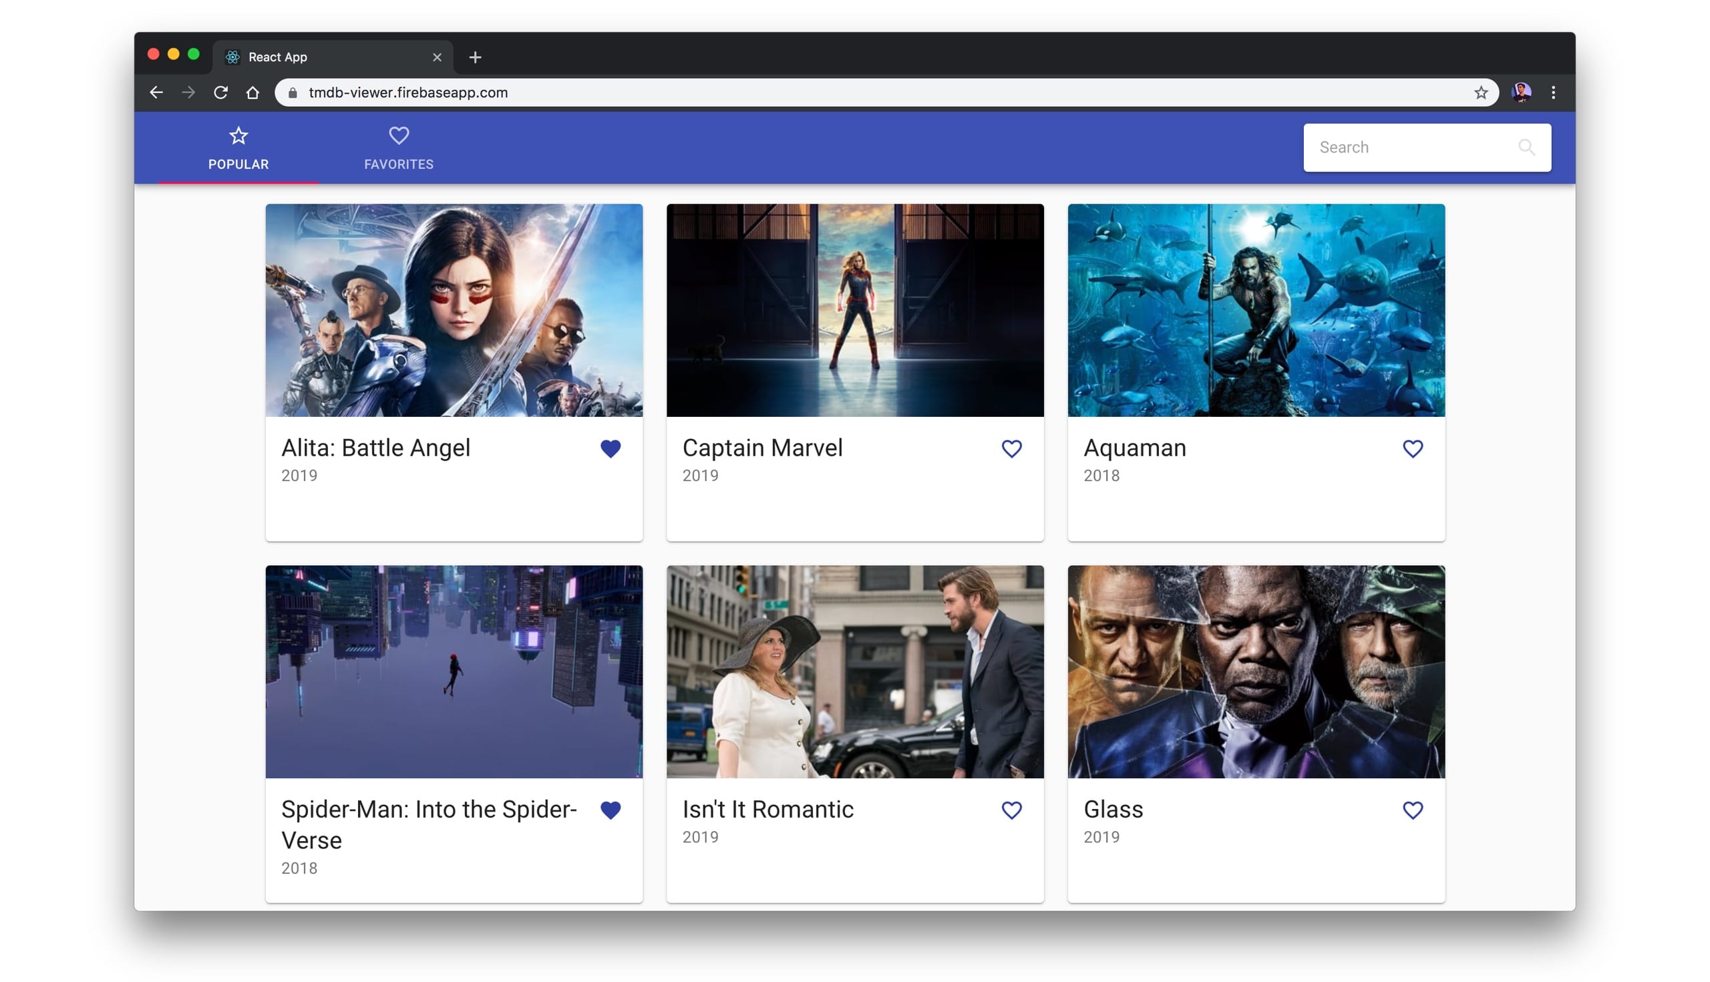Viewport: 1710px width, 982px height.
Task: Click the year 2019 under Glass
Action: pyautogui.click(x=1101, y=837)
